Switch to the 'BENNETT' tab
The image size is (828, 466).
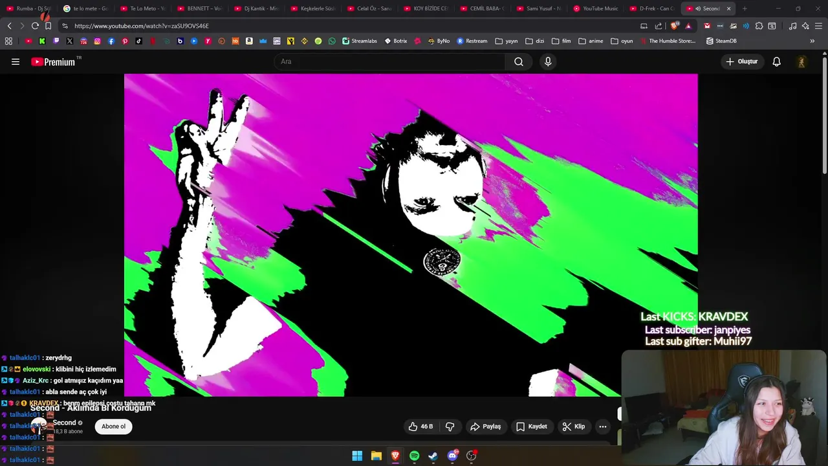tap(199, 8)
